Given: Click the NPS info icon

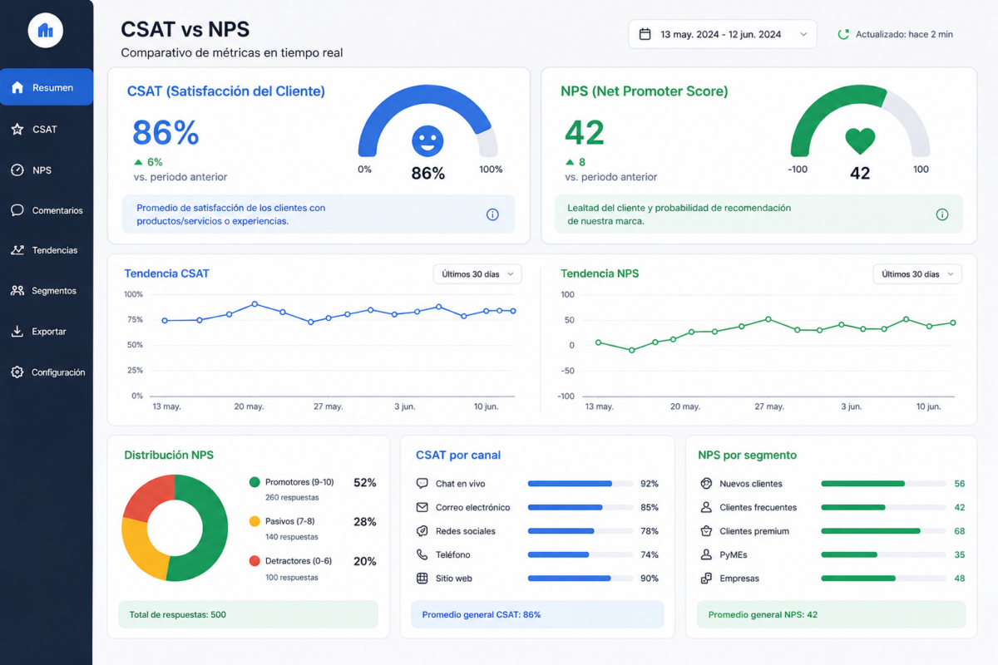Looking at the screenshot, I should 942,214.
